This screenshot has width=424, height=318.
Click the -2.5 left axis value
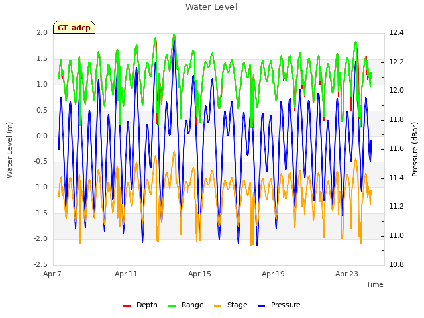[41, 264]
